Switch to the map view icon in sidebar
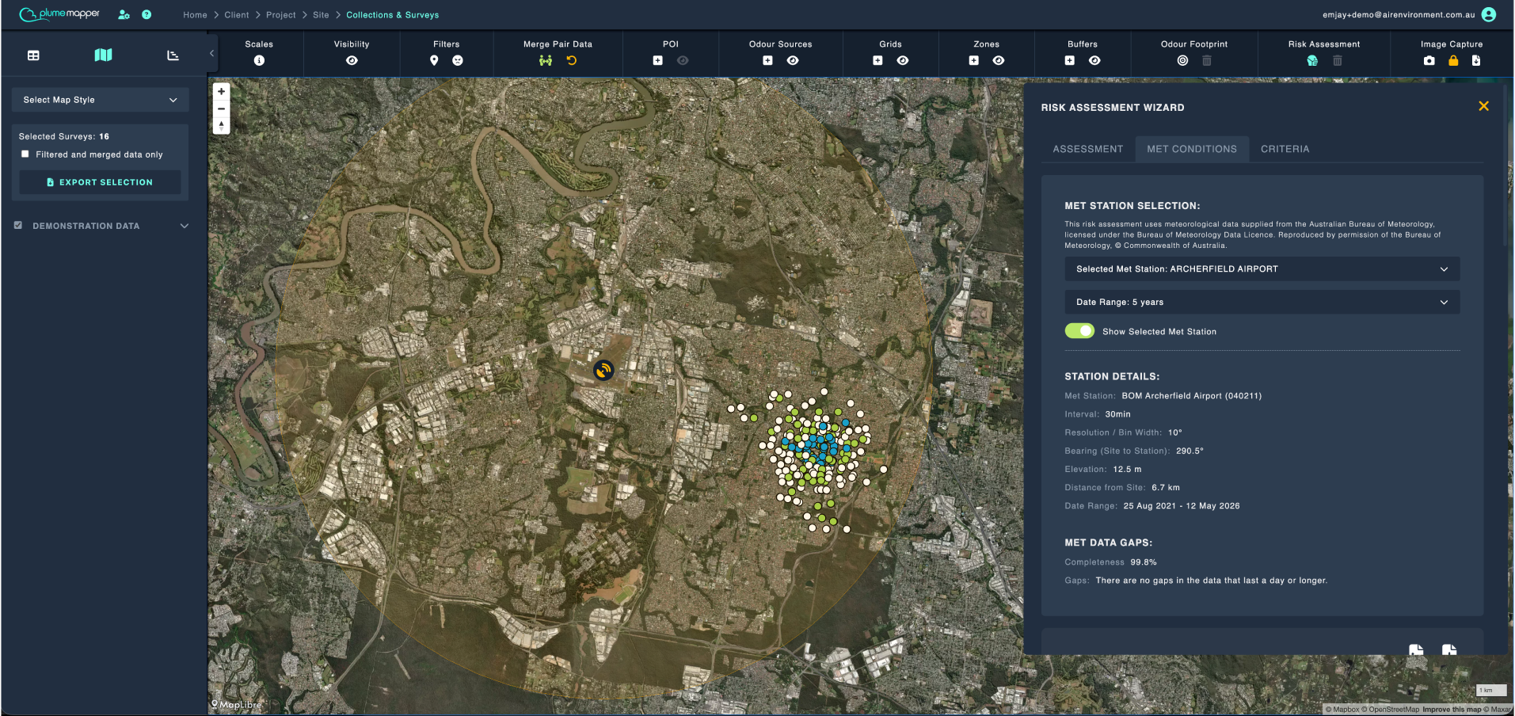Viewport: 1515px width, 716px height. pyautogui.click(x=104, y=55)
